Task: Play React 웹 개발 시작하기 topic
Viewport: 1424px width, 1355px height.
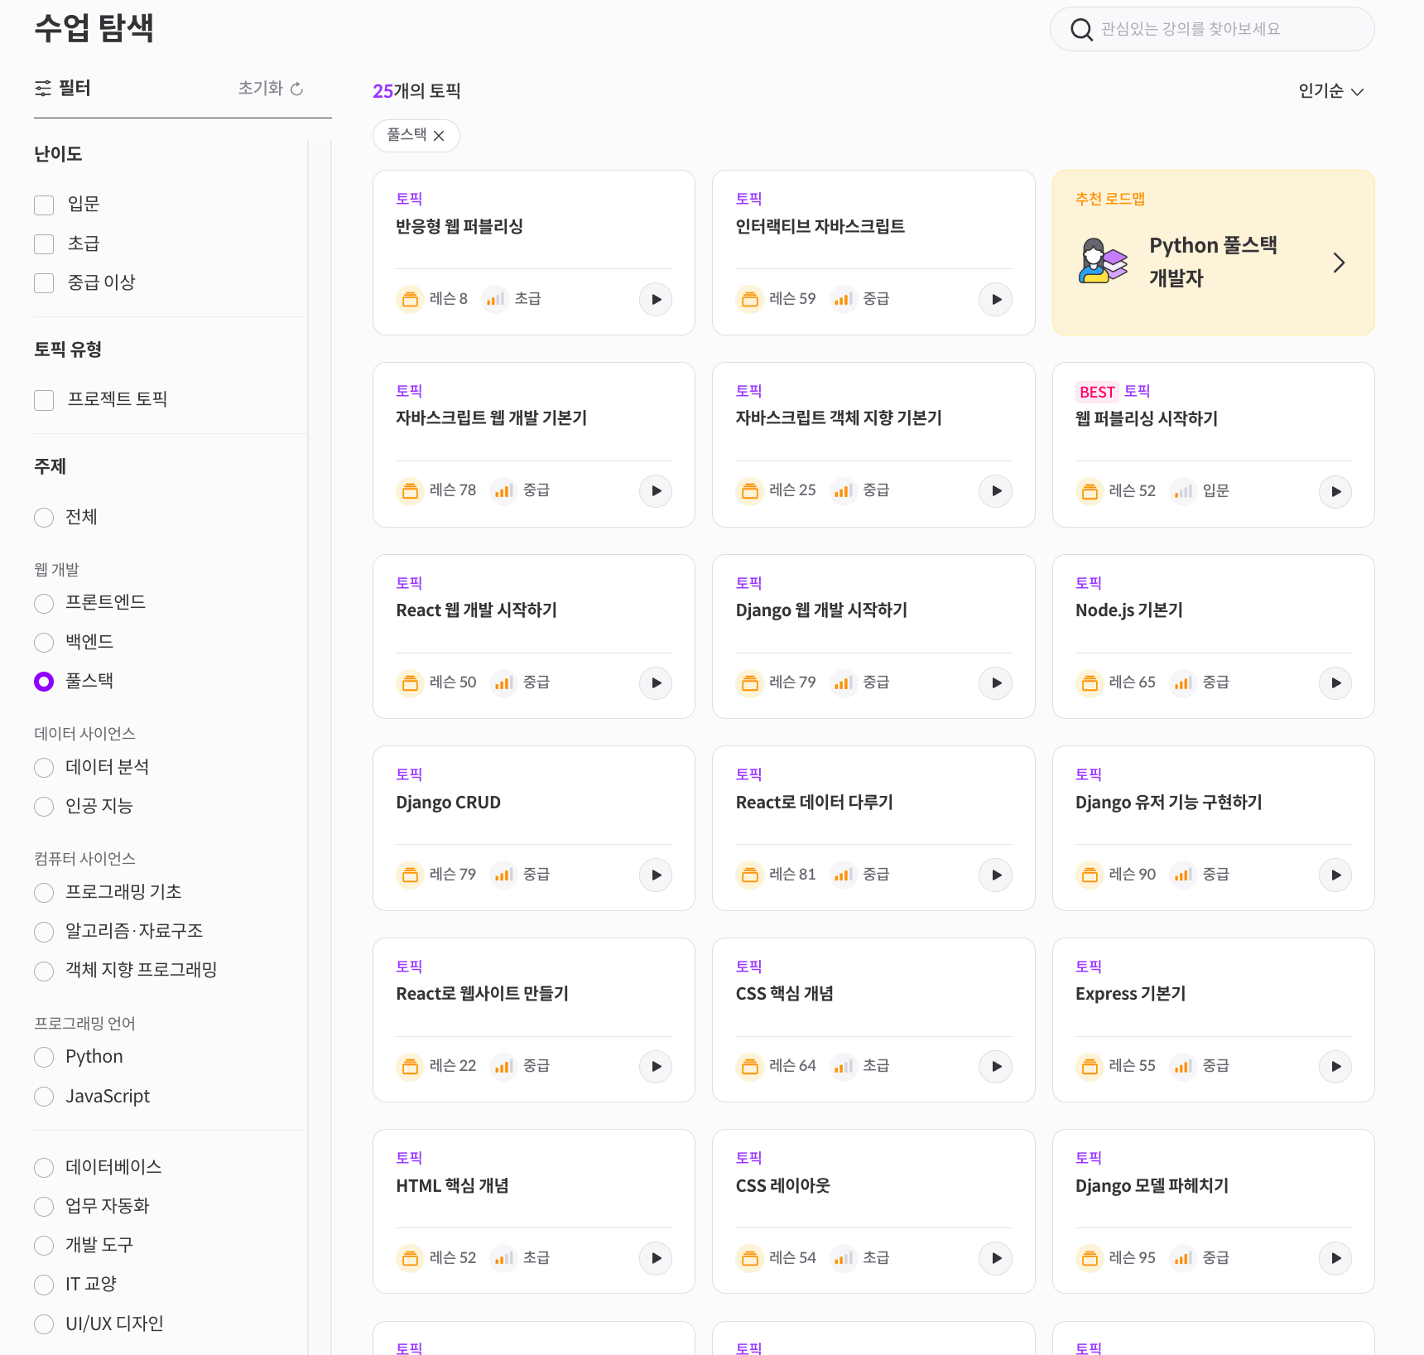Action: click(656, 683)
